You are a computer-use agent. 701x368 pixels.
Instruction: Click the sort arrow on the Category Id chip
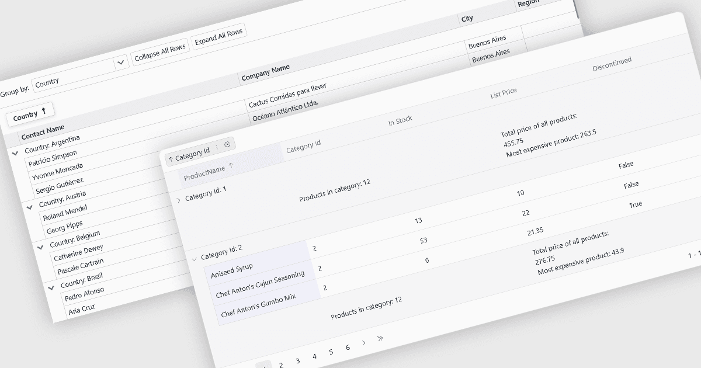click(171, 158)
